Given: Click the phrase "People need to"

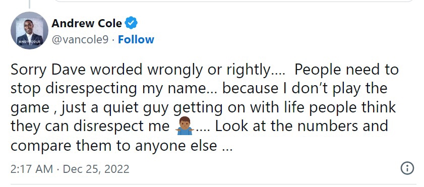Looking at the screenshot, I should (x=346, y=70).
